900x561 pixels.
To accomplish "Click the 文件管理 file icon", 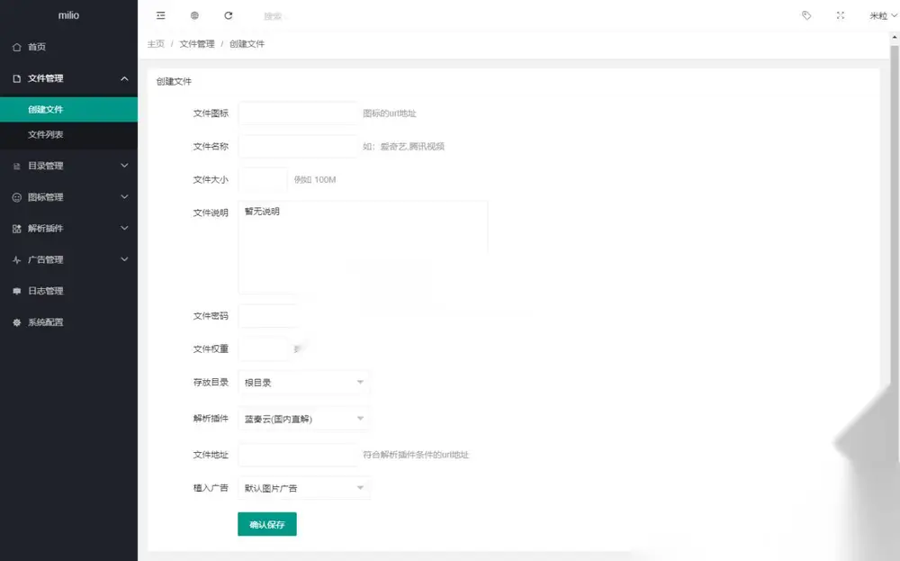I will [x=16, y=78].
